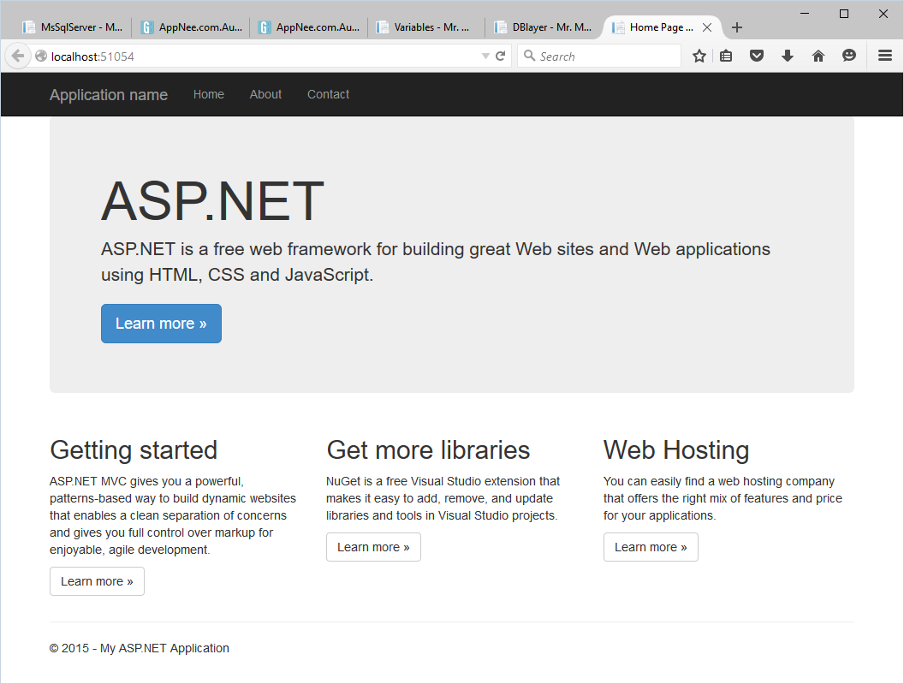
Task: Save page to Pocket icon
Action: (x=757, y=56)
